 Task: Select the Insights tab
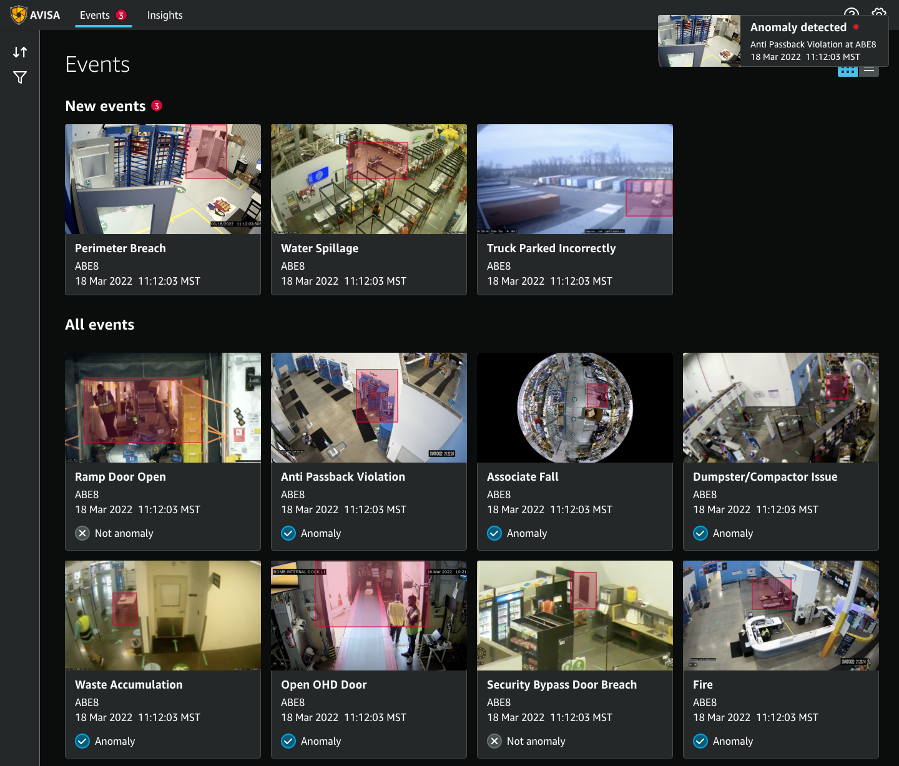click(165, 15)
